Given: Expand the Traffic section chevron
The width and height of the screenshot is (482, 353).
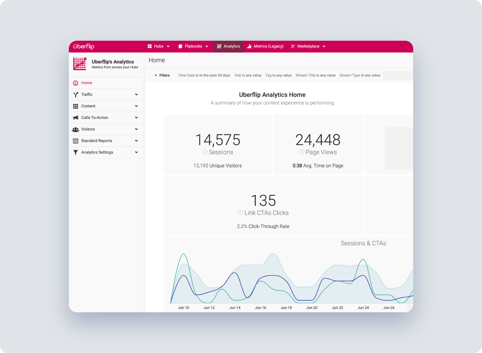Looking at the screenshot, I should pos(136,94).
